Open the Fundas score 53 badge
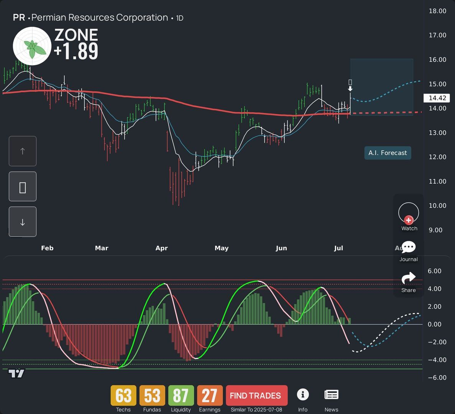Image resolution: width=455 pixels, height=414 pixels. click(x=152, y=396)
